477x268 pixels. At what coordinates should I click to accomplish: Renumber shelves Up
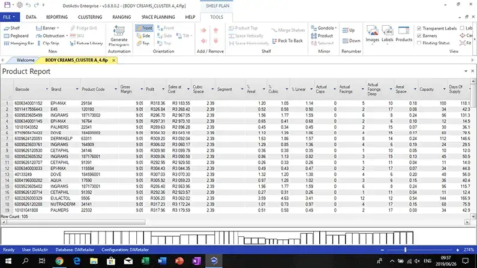(349, 29)
